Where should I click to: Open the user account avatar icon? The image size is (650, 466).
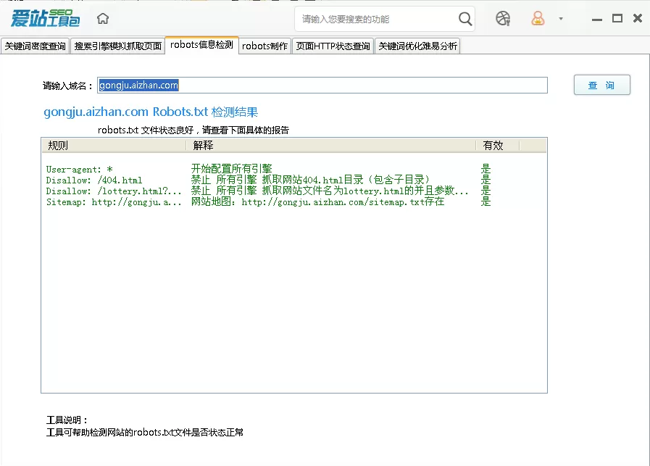pyautogui.click(x=538, y=19)
